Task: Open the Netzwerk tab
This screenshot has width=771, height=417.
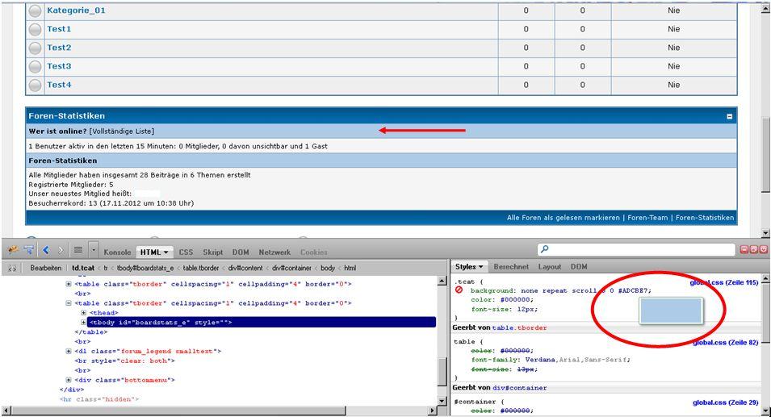Action: pyautogui.click(x=274, y=252)
